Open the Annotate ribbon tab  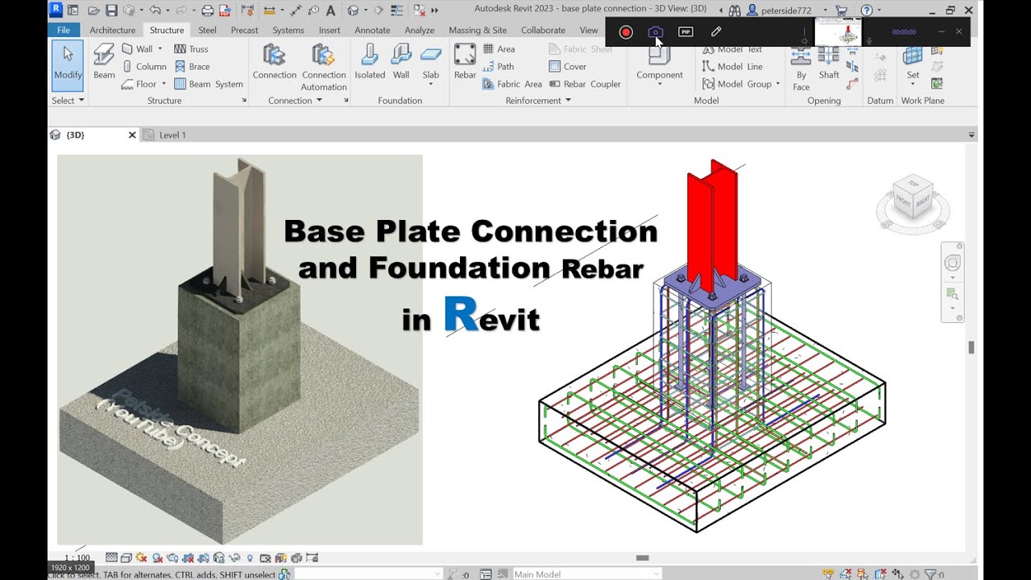(x=372, y=30)
